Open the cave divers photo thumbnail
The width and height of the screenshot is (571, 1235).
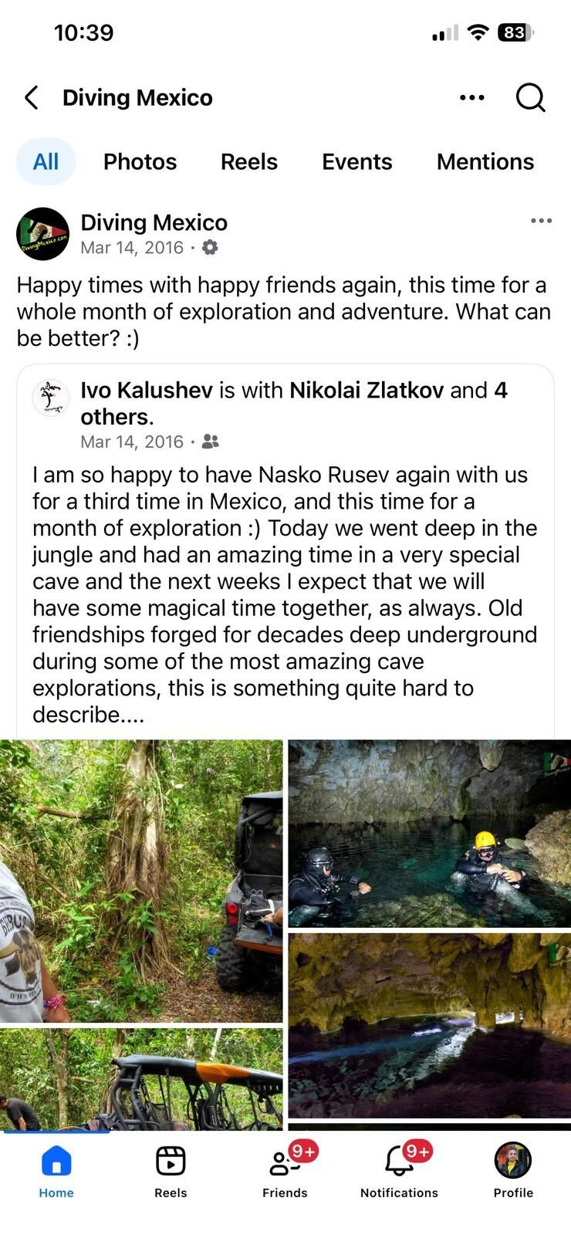coord(429,834)
